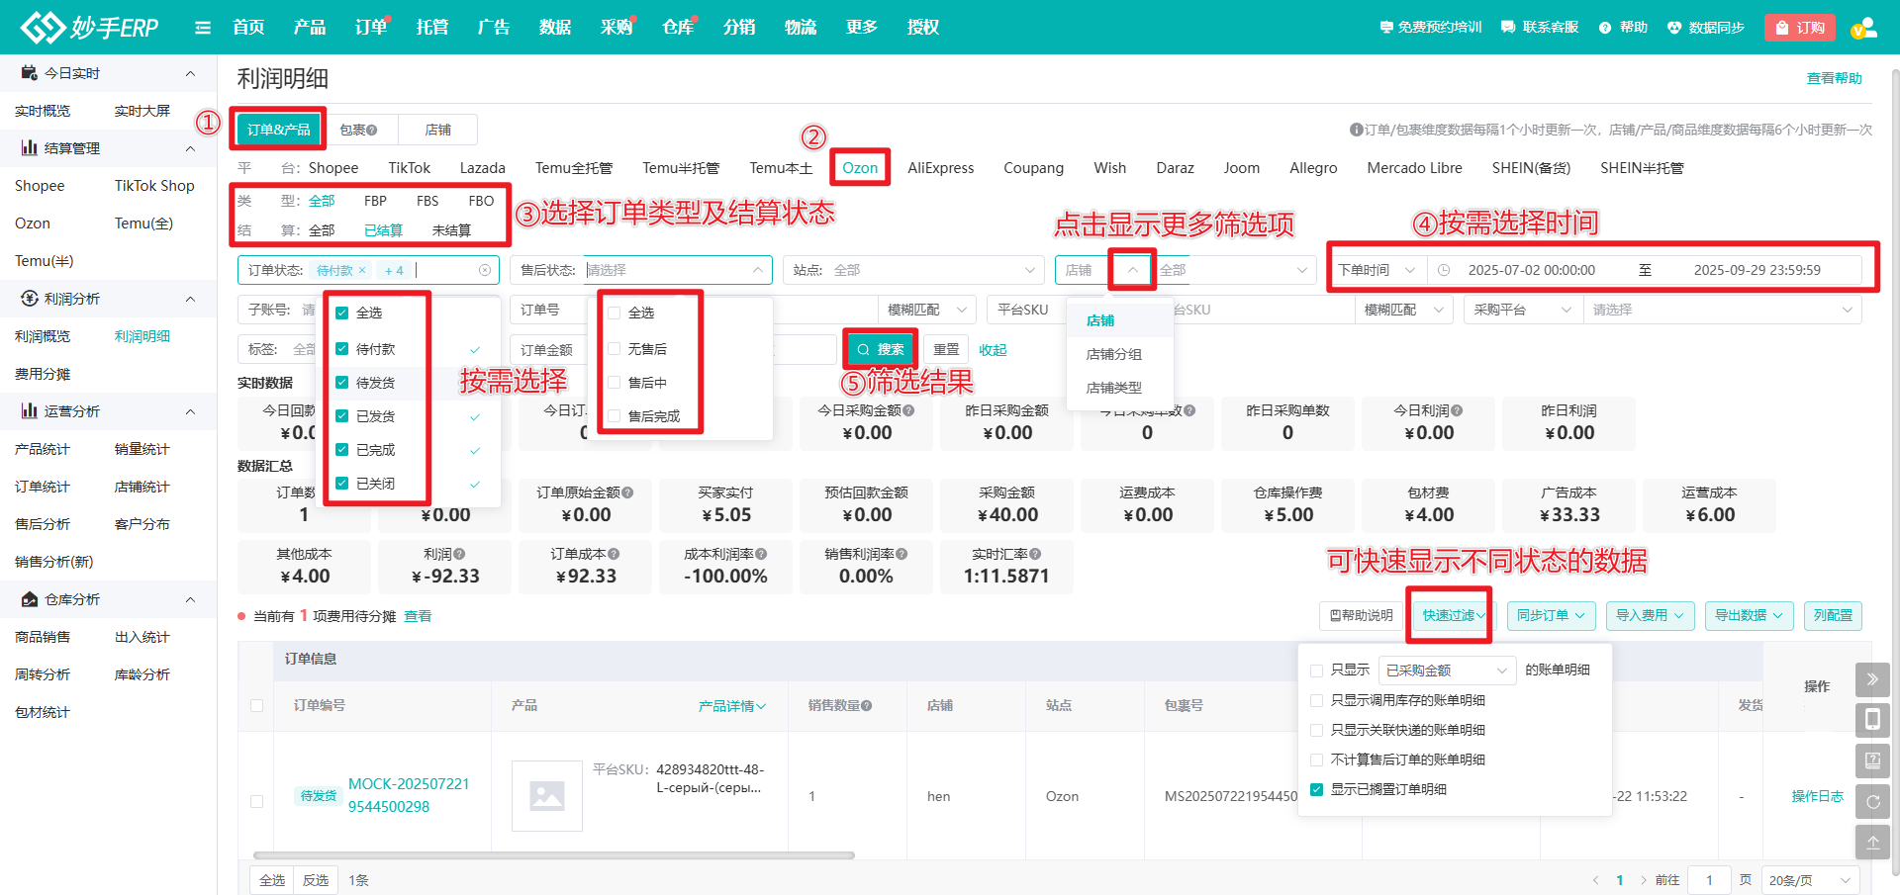1900x895 pixels.
Task: Click the 搜索 search button
Action: pos(882,348)
